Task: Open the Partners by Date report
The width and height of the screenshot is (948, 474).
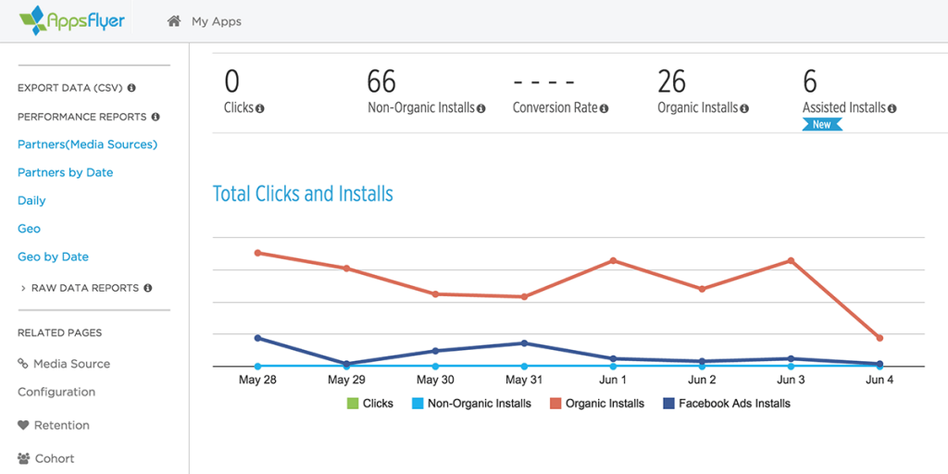Action: pyautogui.click(x=66, y=172)
